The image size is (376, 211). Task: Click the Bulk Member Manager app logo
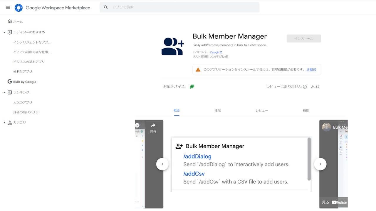(x=173, y=46)
